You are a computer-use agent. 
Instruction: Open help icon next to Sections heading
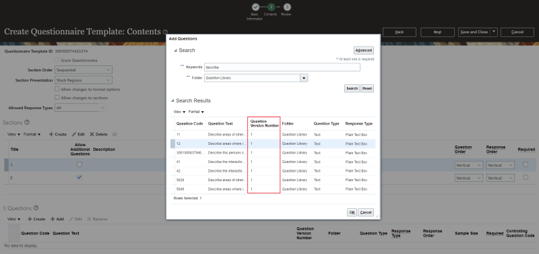coord(27,123)
